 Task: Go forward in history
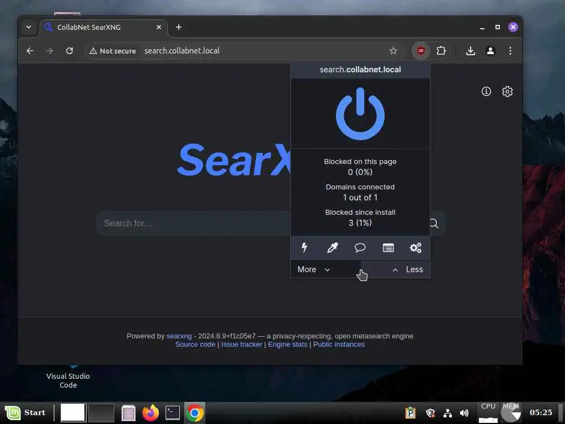click(50, 51)
